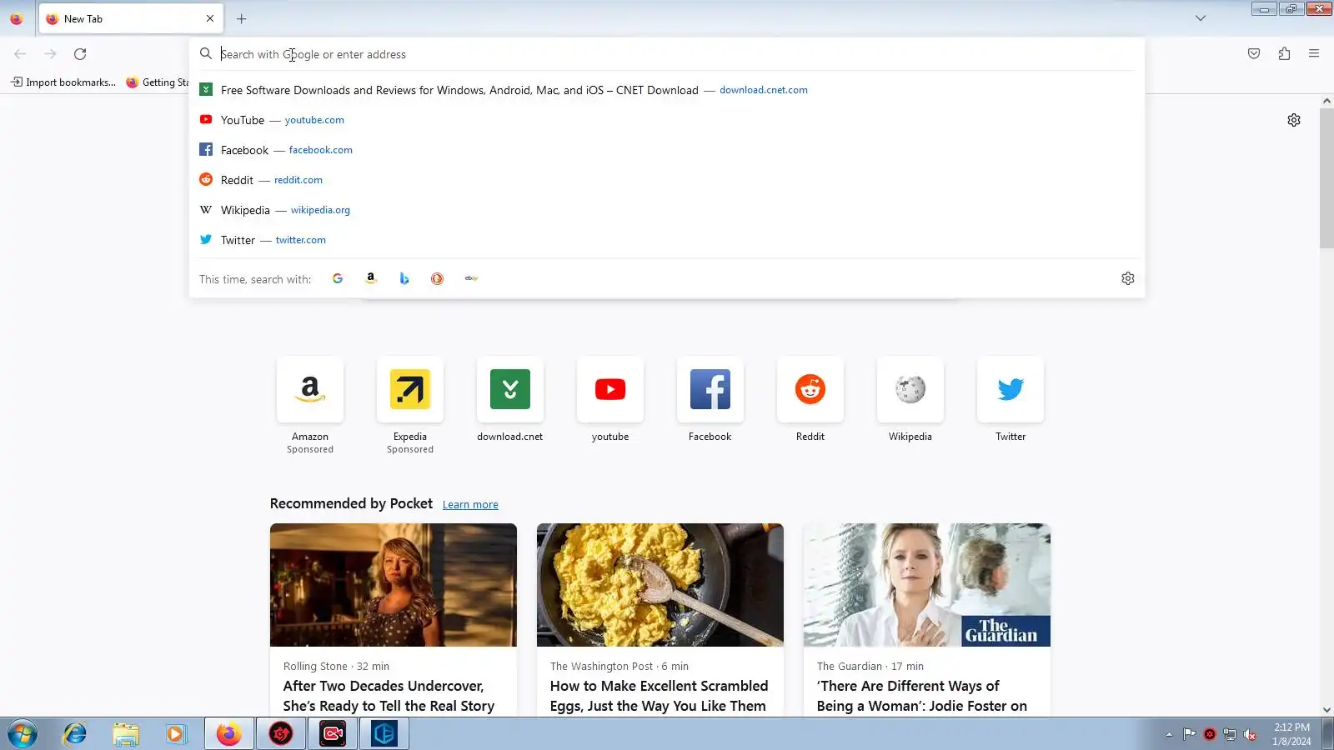Expand the list all tabs dropdown
Viewport: 1334px width, 750px height.
[1201, 18]
